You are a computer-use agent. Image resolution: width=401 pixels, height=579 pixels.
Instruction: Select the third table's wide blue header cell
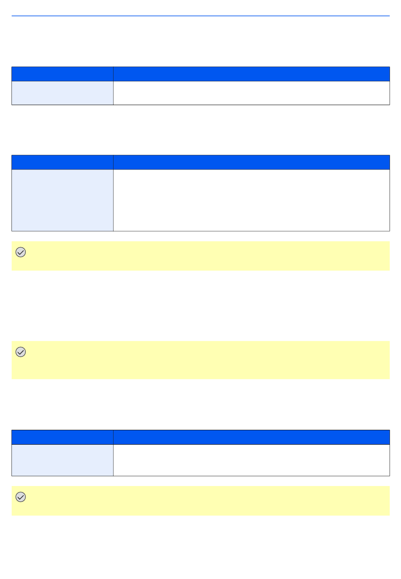tap(252, 437)
